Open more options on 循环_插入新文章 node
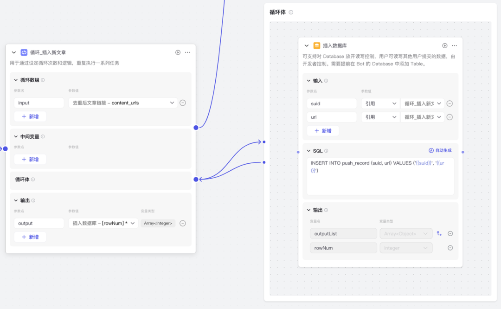 pos(187,52)
